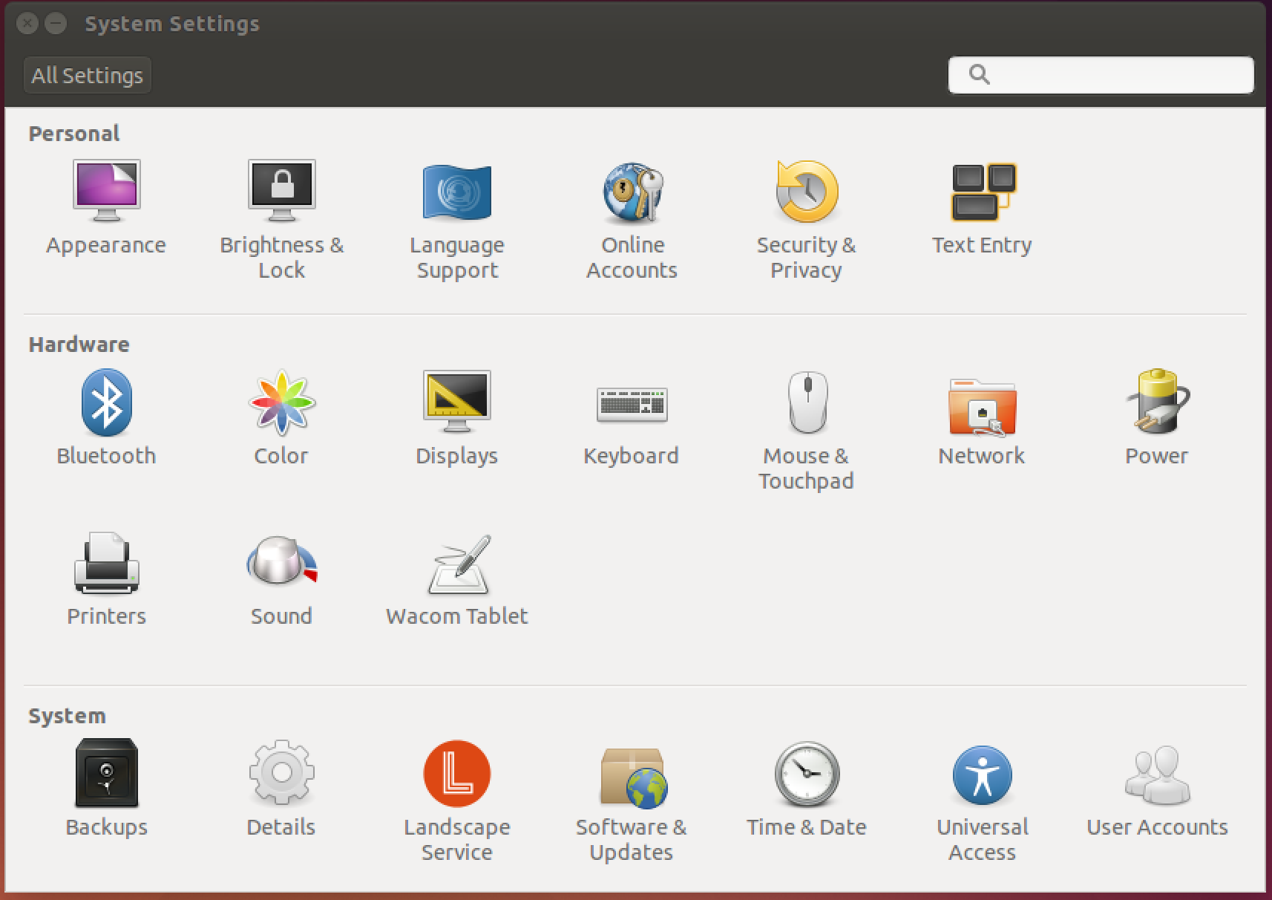Viewport: 1272px width, 900px height.
Task: Open Displays settings
Action: pyautogui.click(x=456, y=402)
